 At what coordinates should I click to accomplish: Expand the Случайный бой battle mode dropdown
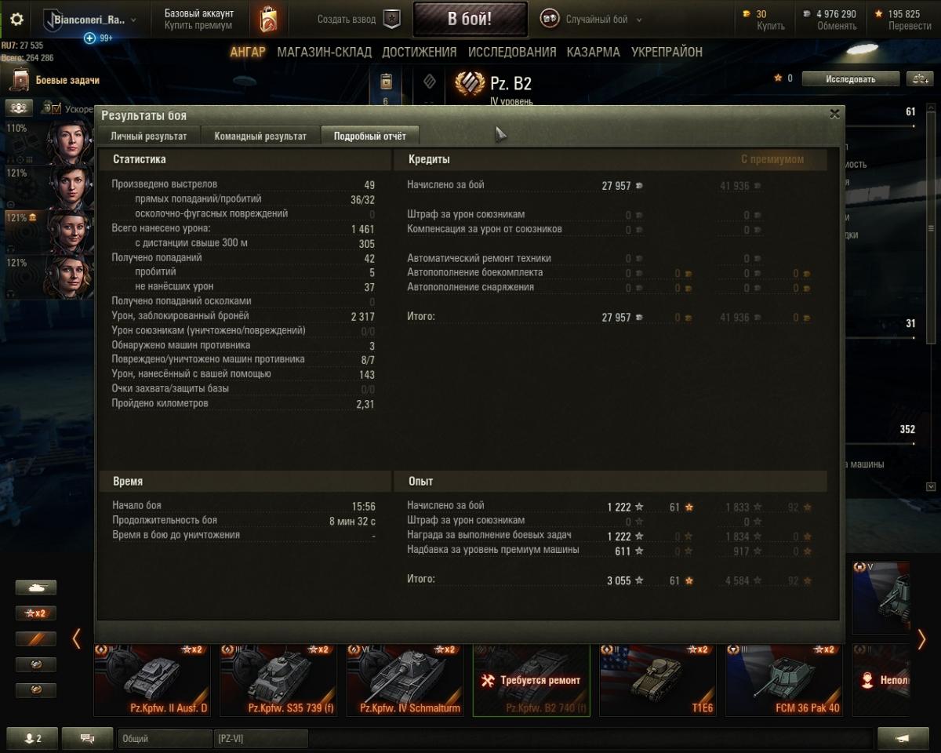coord(639,20)
